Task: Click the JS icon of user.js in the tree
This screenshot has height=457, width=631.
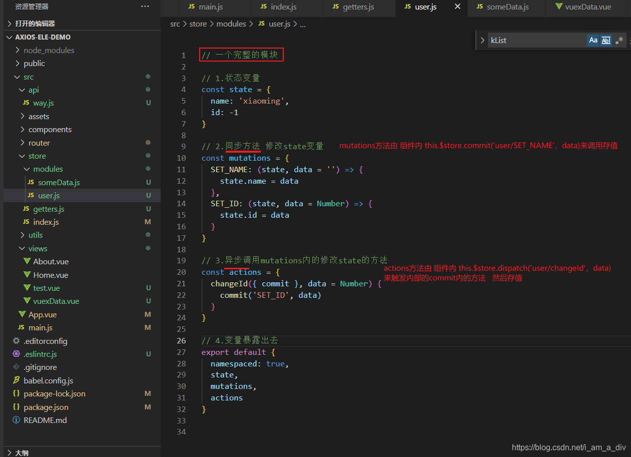Action: [31, 195]
